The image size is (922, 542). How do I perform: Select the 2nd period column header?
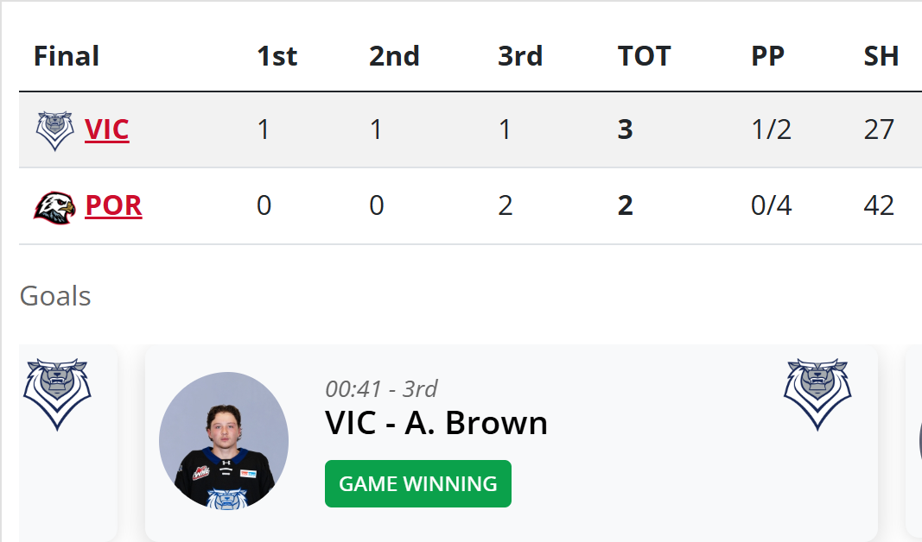coord(394,57)
